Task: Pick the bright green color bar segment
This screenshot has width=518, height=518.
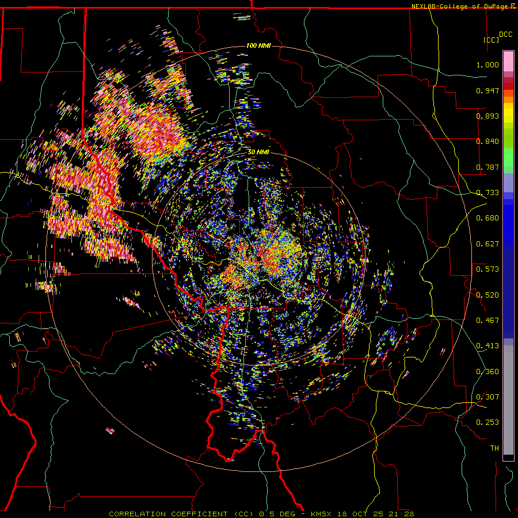Action: (x=508, y=157)
